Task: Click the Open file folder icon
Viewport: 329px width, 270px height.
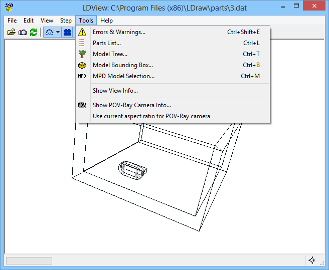Action: tap(12, 32)
